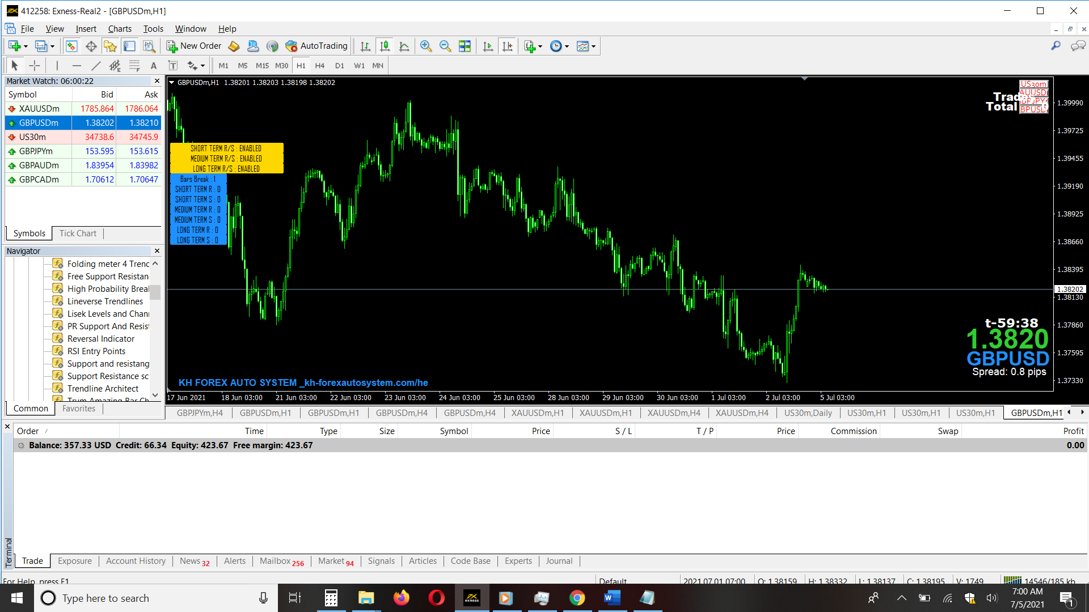1089x612 pixels.
Task: Toggle chart auto scroll
Action: (488, 46)
